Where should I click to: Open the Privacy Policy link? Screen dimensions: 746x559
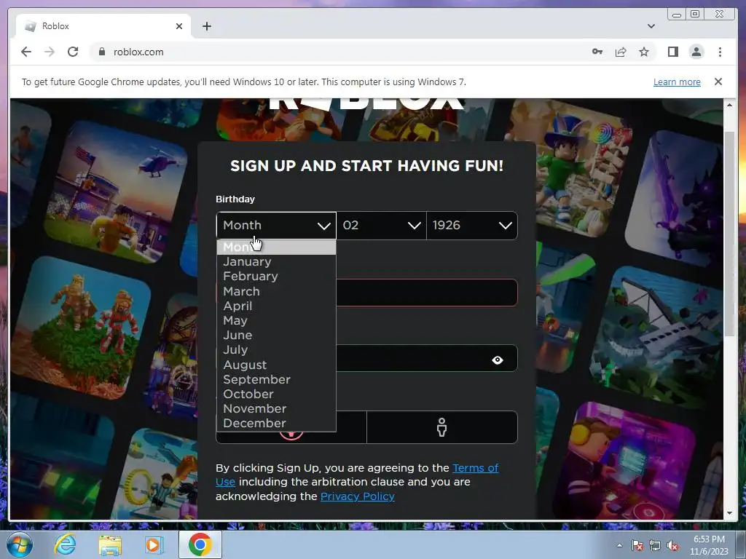tap(357, 496)
